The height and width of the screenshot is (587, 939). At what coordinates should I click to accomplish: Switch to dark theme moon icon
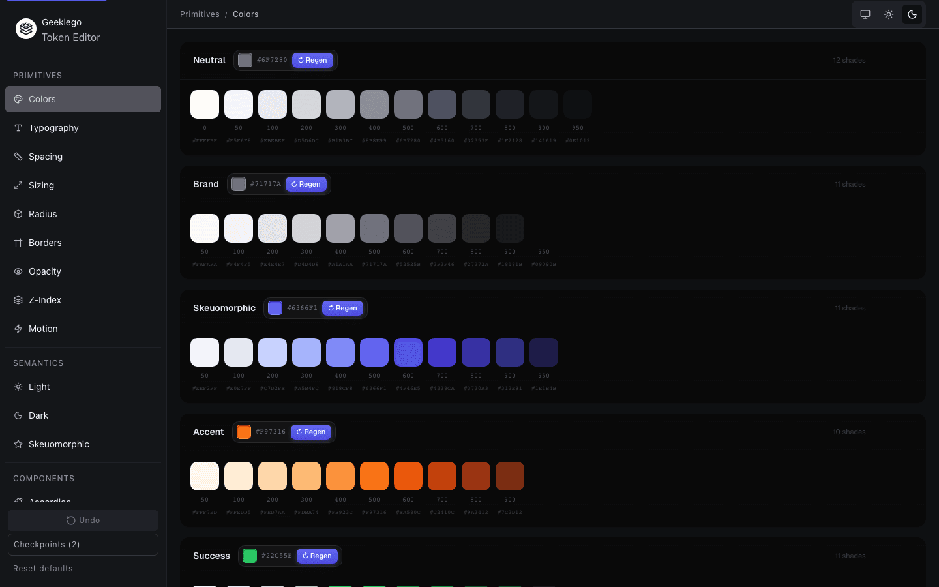[912, 14]
